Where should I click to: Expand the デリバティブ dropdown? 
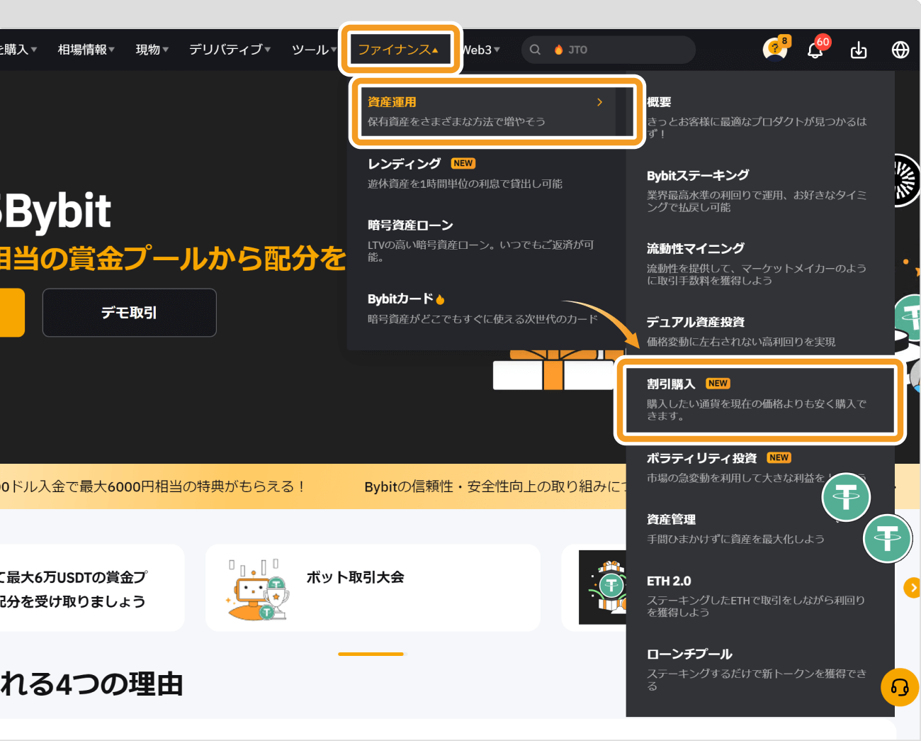click(x=230, y=50)
